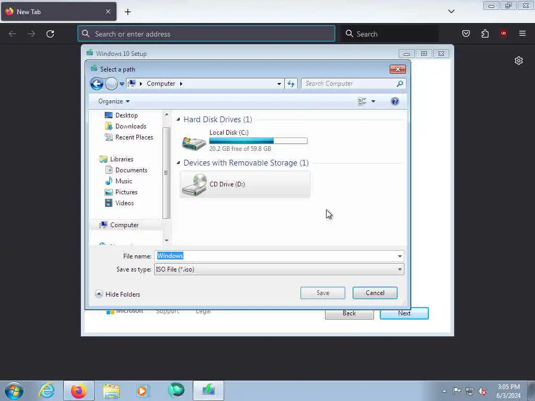Image resolution: width=535 pixels, height=401 pixels.
Task: Collapse Devices with Removable Storage group
Action: [x=178, y=163]
